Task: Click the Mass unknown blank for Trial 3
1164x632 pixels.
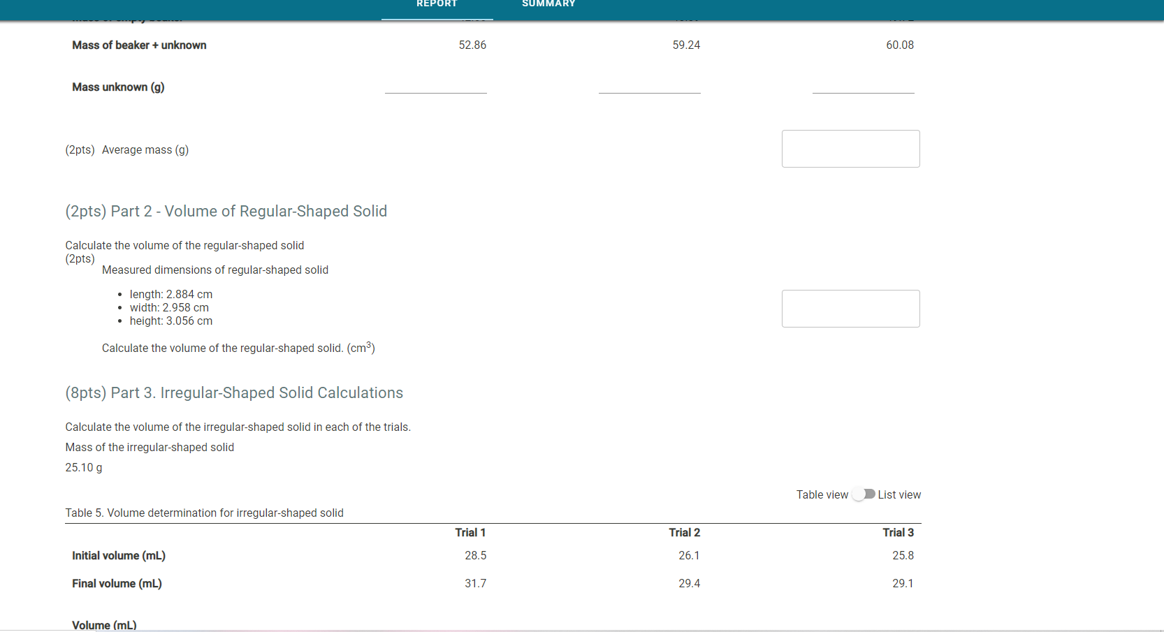Action: coord(862,89)
